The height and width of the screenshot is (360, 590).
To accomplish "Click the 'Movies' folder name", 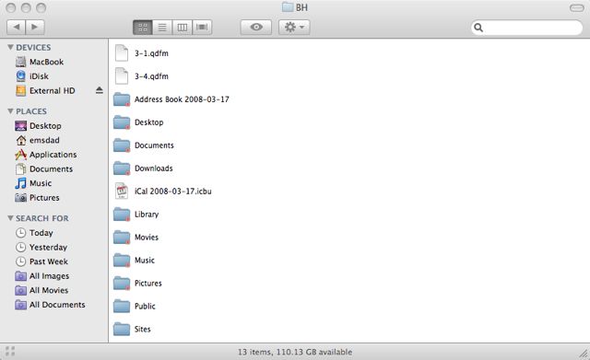I will (147, 238).
